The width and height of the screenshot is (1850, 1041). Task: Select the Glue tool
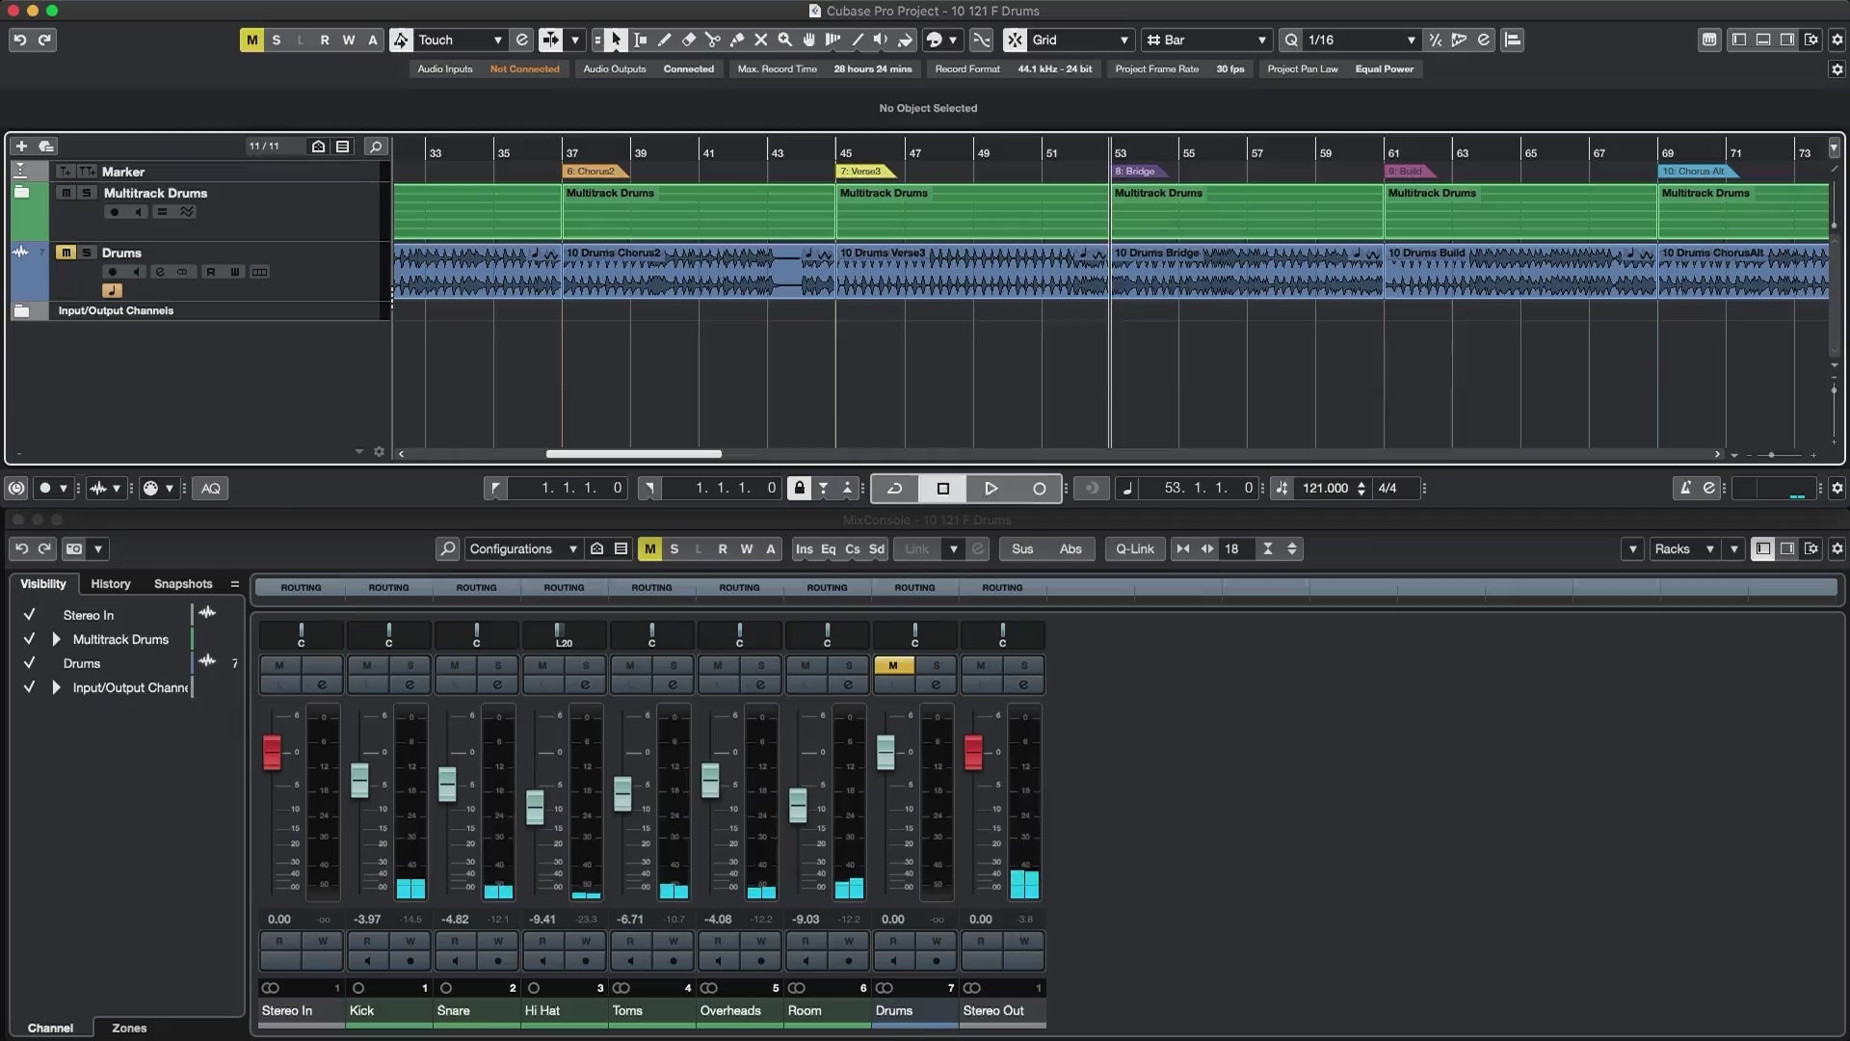pos(736,40)
